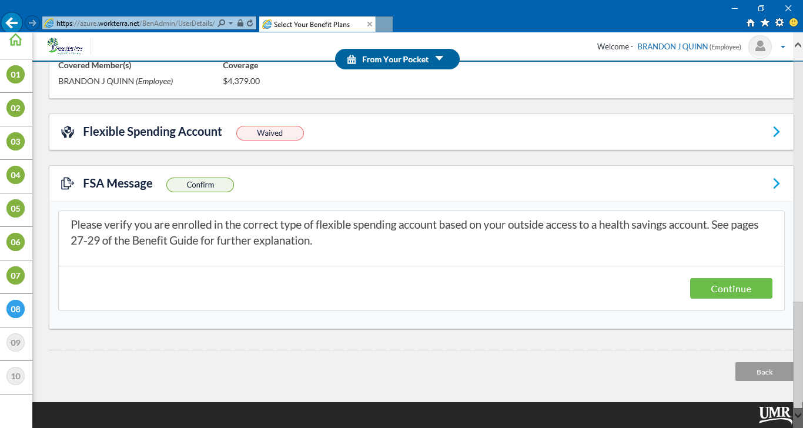Go to step 01 in sidebar
This screenshot has height=428, width=803.
15,75
